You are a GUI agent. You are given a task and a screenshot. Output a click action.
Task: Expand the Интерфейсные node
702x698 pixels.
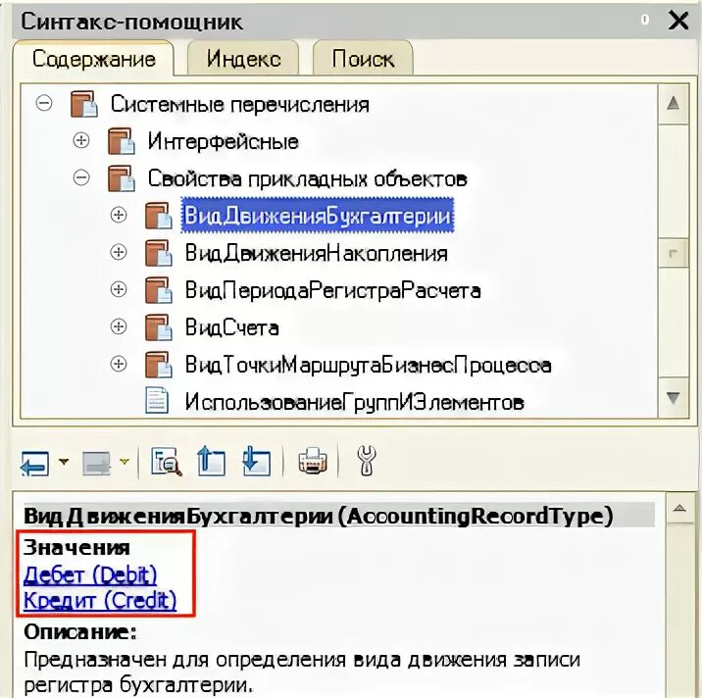pyautogui.click(x=81, y=140)
